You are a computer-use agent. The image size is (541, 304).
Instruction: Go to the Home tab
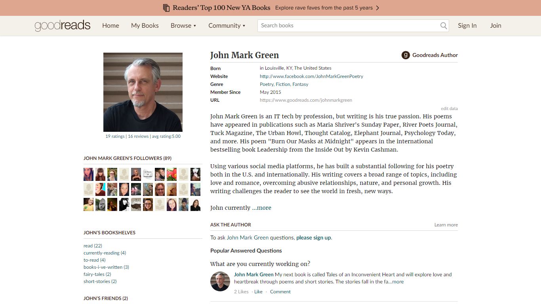[110, 26]
